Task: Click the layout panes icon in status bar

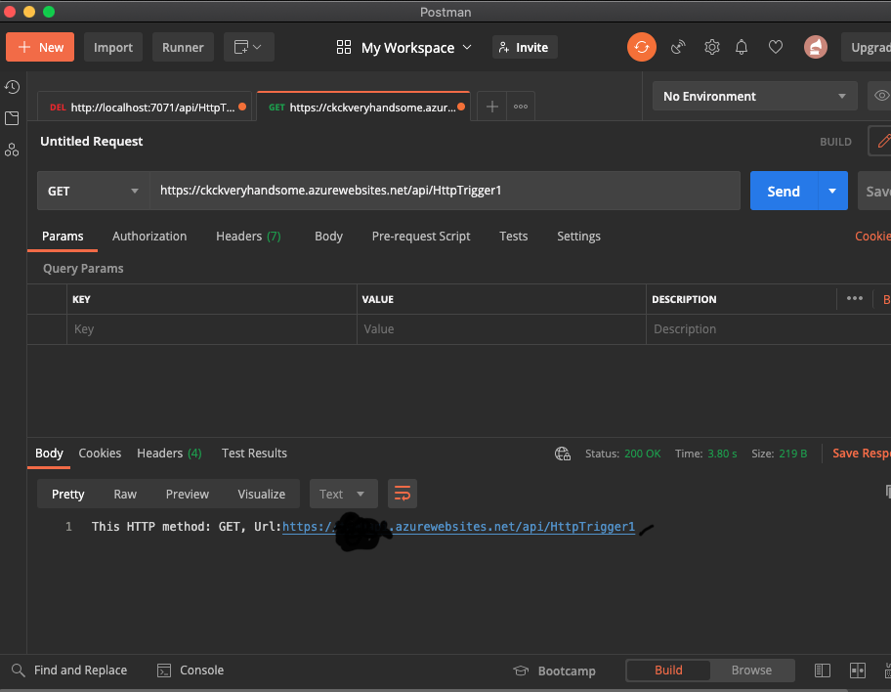Action: click(x=858, y=670)
